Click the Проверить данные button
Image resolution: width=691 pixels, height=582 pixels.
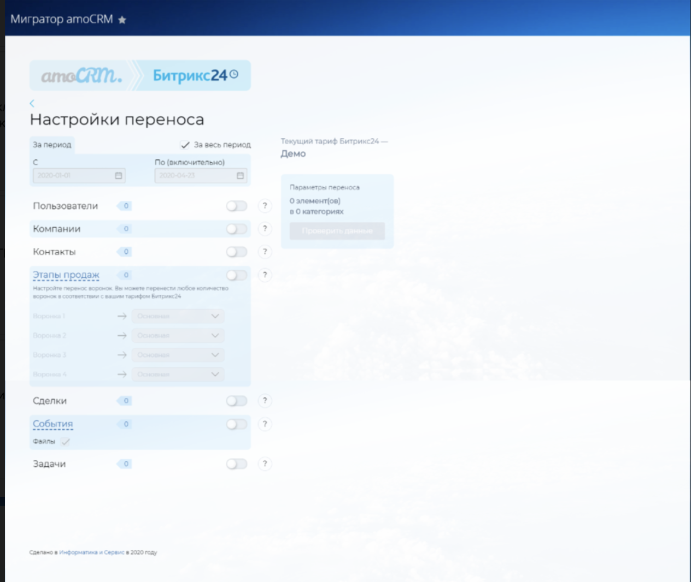(337, 231)
